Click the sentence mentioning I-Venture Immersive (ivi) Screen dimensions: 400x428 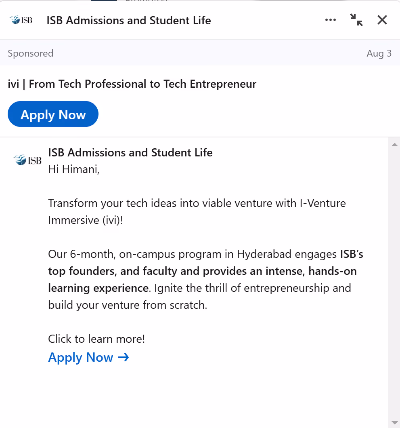197,211
